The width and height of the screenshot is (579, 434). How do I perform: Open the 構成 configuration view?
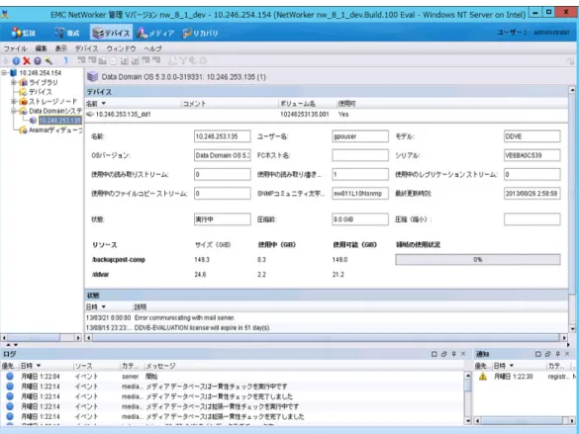point(67,33)
